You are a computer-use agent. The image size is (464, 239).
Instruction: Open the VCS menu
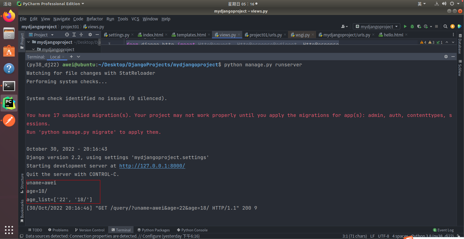pyautogui.click(x=135, y=19)
